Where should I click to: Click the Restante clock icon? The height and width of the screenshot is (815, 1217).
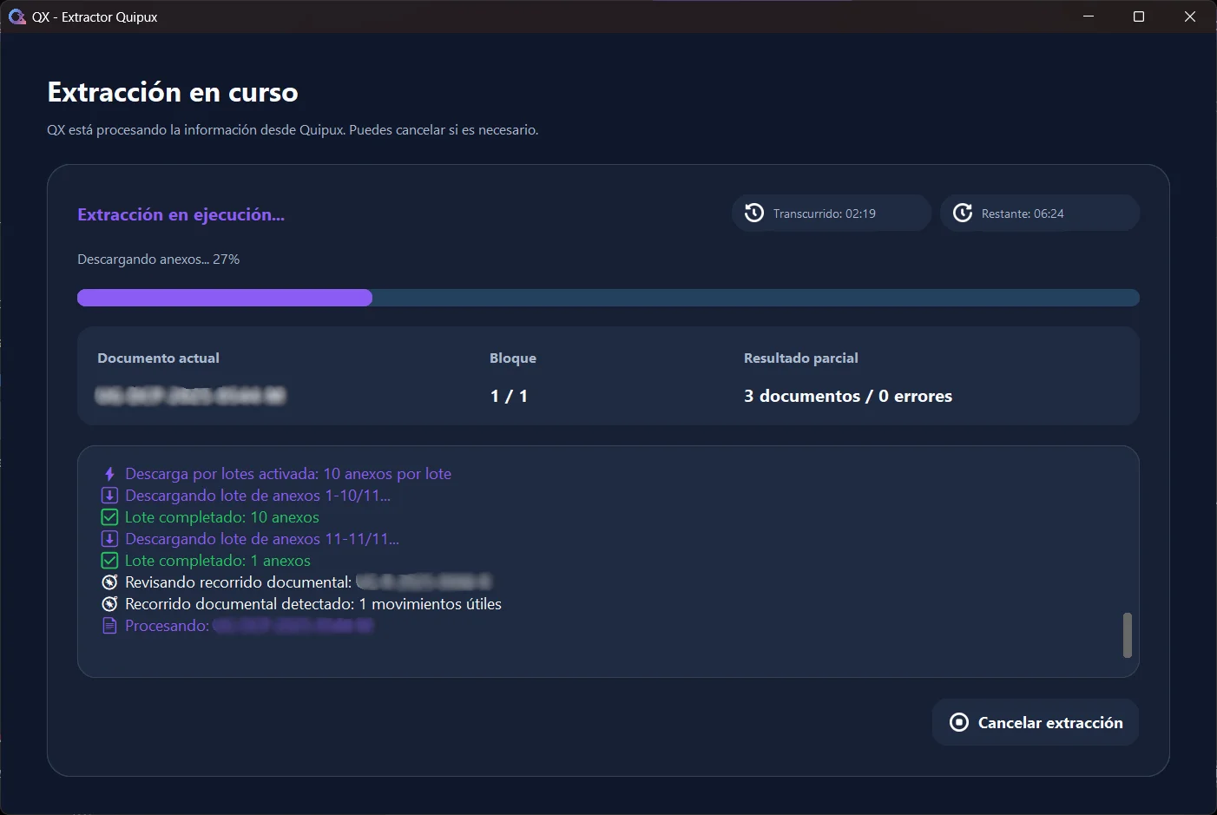point(963,213)
